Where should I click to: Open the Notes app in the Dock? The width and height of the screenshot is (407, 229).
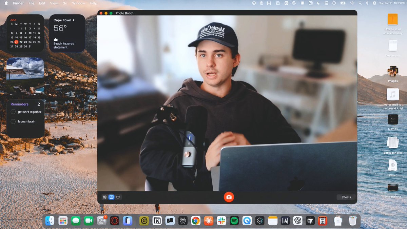pos(273,221)
